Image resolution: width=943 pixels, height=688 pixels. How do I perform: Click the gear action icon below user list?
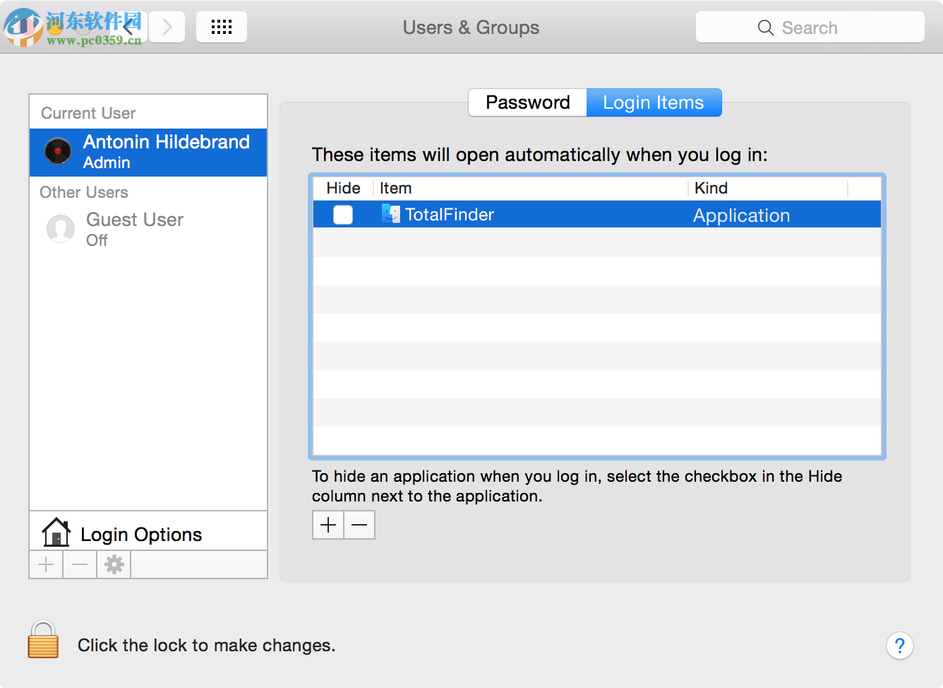[x=113, y=564]
